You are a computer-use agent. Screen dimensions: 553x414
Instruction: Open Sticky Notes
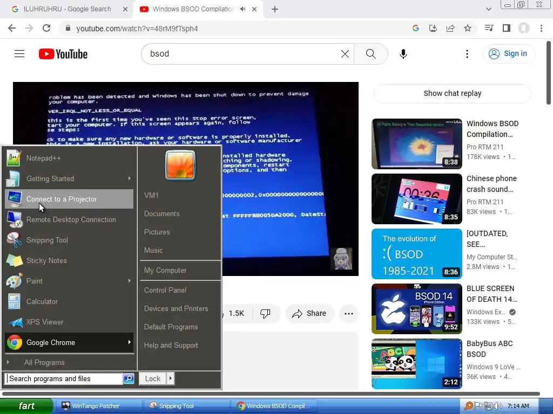point(69,260)
